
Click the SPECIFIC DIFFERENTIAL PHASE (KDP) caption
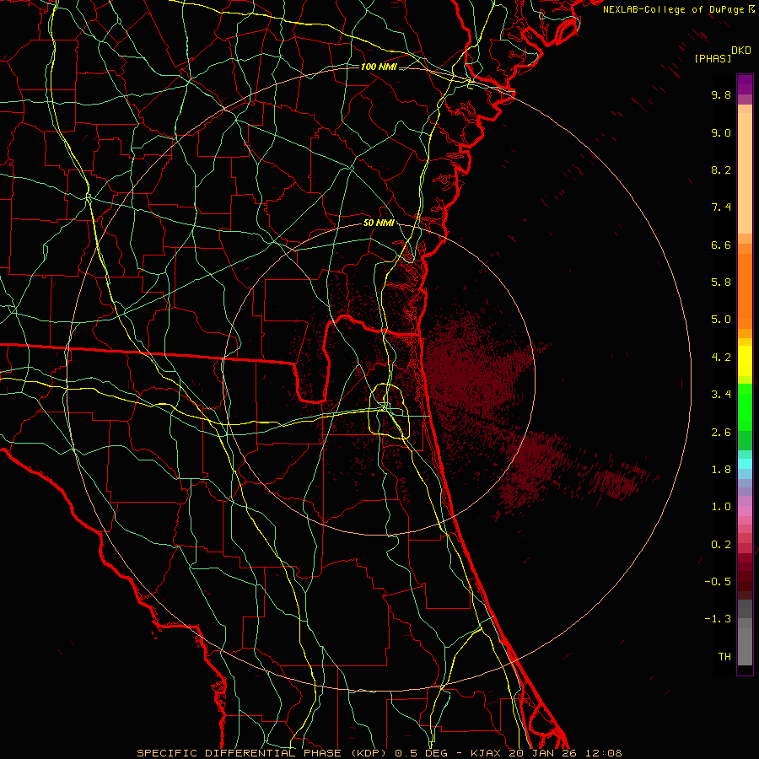click(x=261, y=753)
